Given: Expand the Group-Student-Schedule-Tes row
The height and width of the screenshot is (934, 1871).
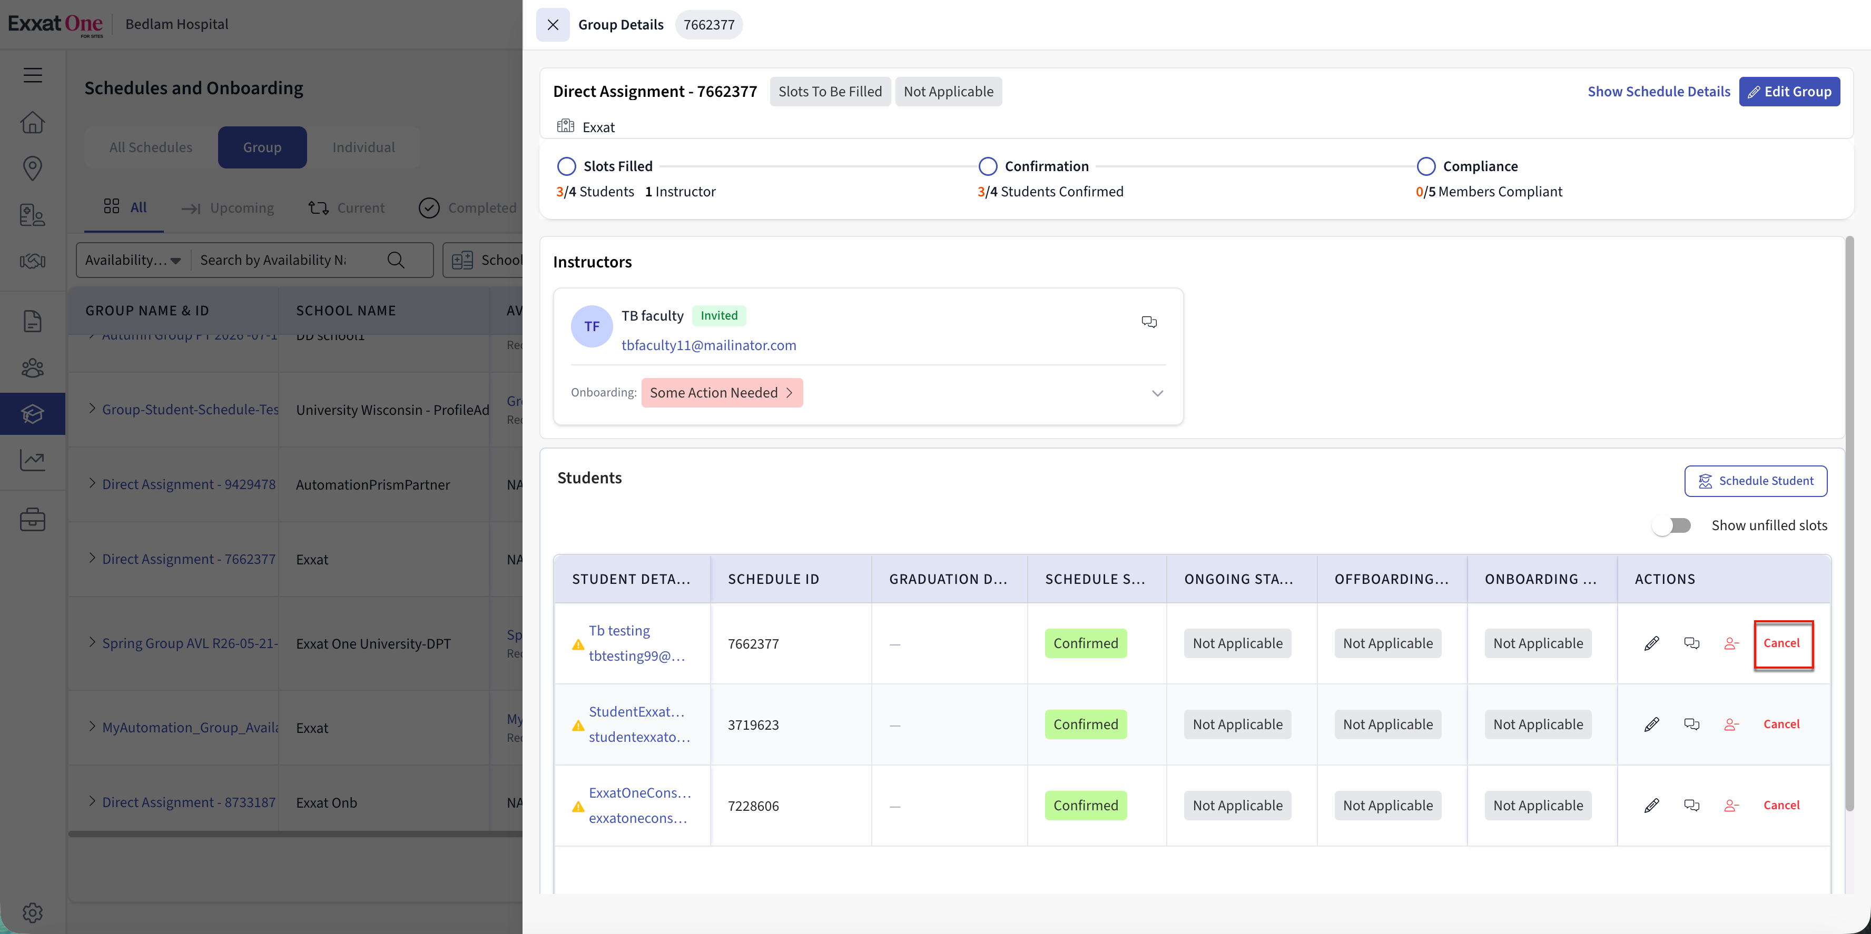Looking at the screenshot, I should click(x=92, y=409).
